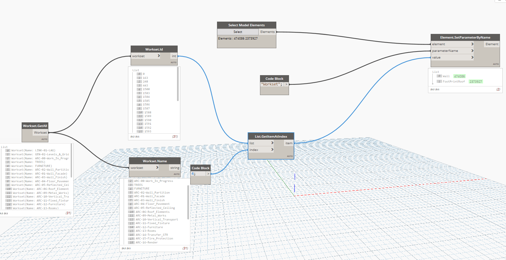Click the 4; code text in Code Block
Viewport: 506px width, 260px height.
click(x=194, y=174)
